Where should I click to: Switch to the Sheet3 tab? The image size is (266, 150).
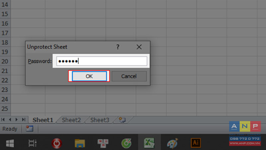click(100, 120)
